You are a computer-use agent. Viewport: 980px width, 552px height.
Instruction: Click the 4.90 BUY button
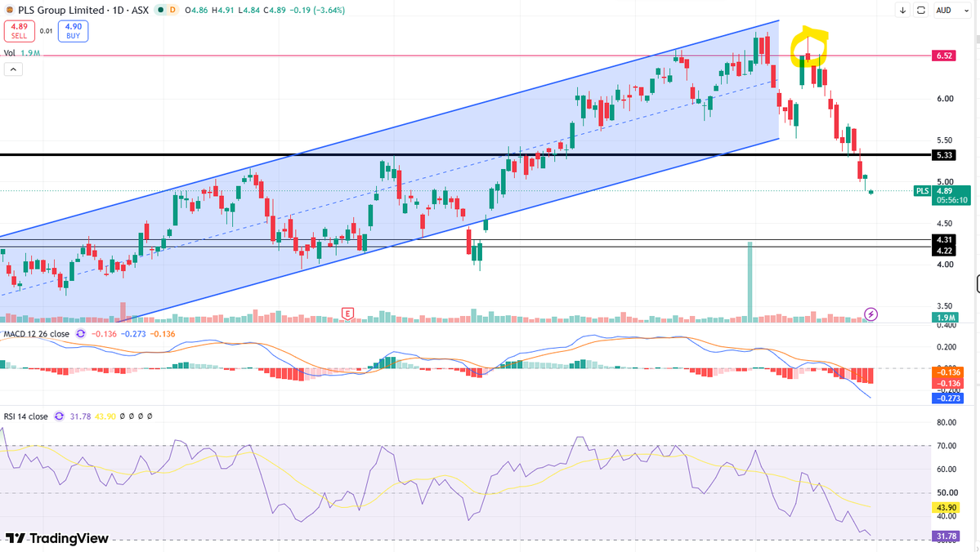point(73,30)
